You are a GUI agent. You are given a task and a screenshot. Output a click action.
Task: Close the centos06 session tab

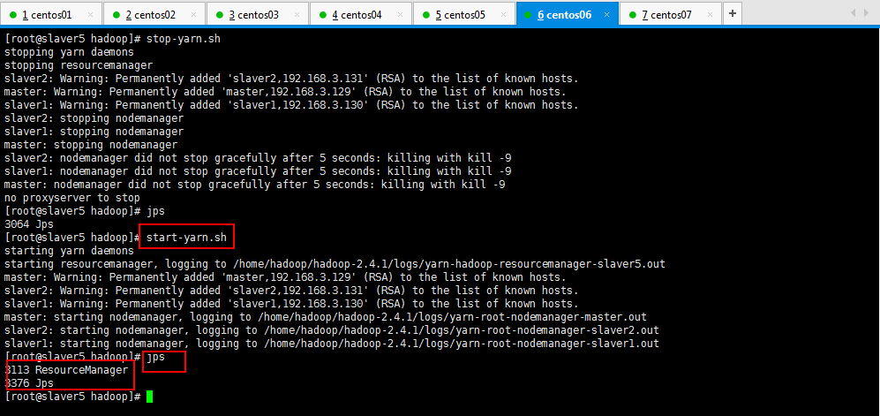(606, 15)
